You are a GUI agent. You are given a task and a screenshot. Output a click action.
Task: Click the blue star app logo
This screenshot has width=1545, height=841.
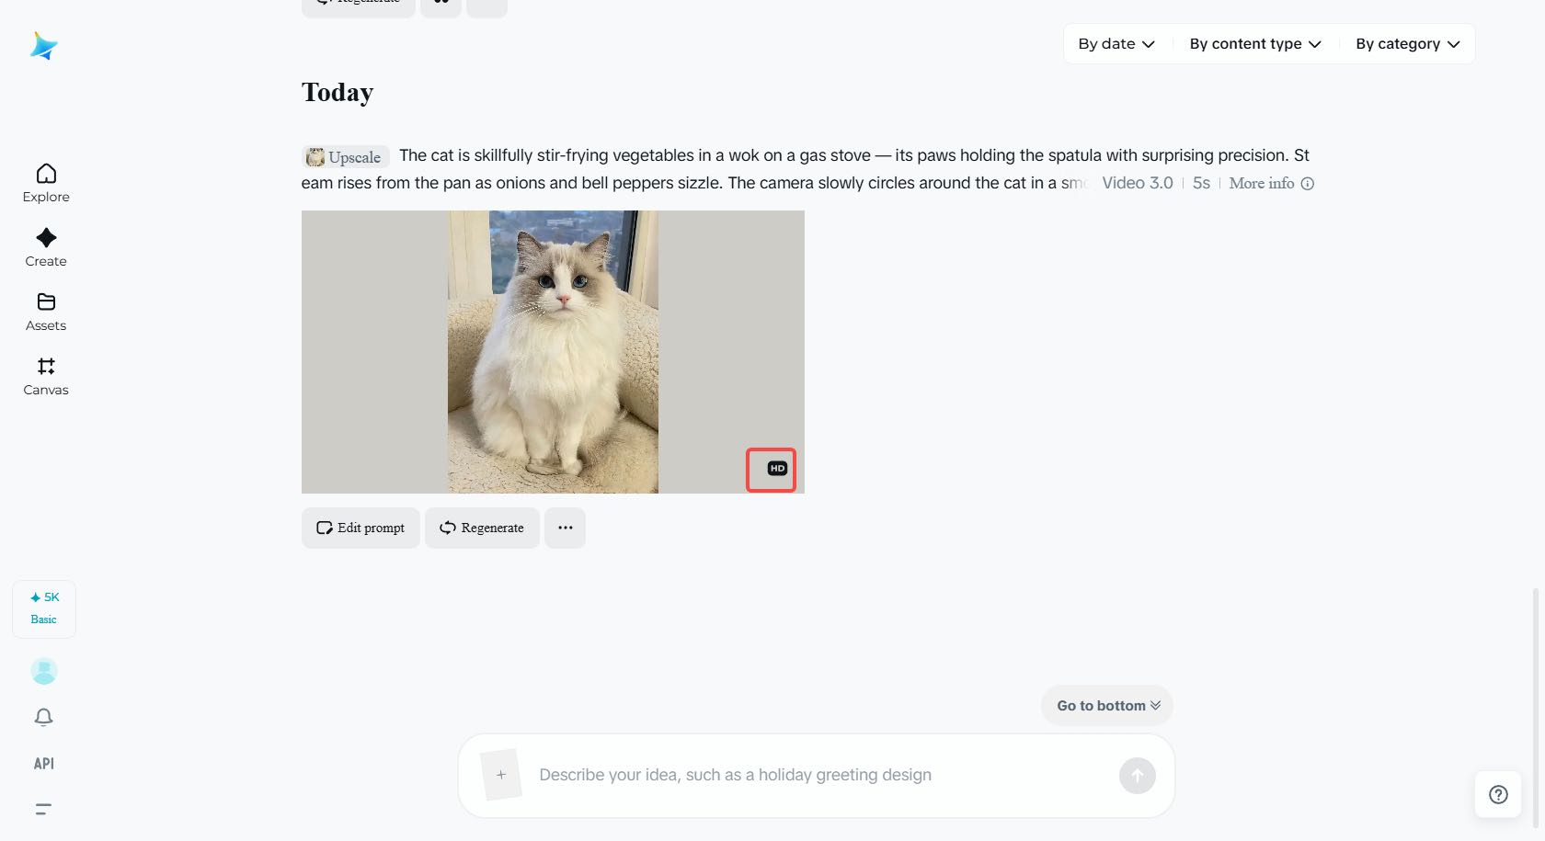[43, 45]
